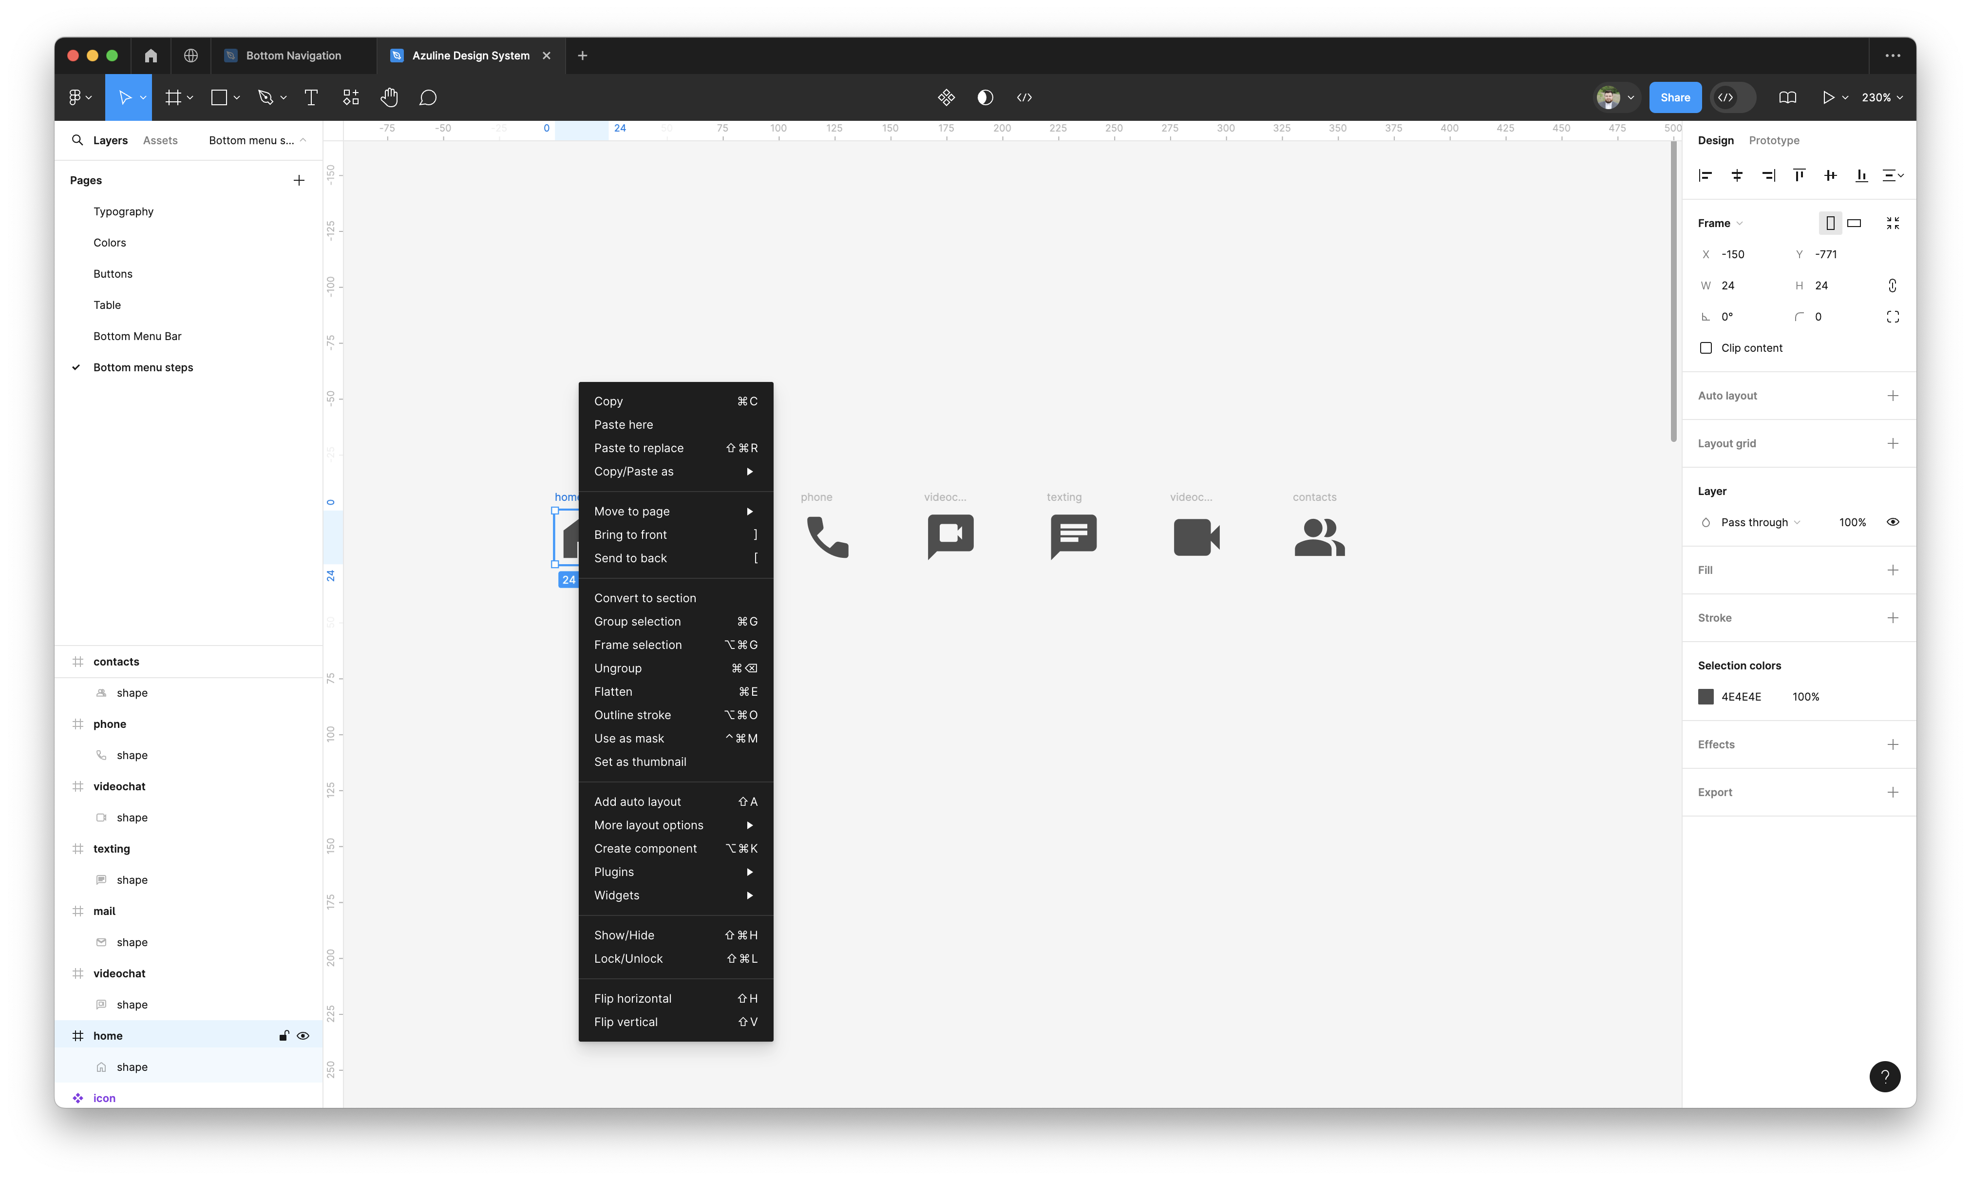Open the Resources tool icon
The image size is (1971, 1180).
point(351,97)
